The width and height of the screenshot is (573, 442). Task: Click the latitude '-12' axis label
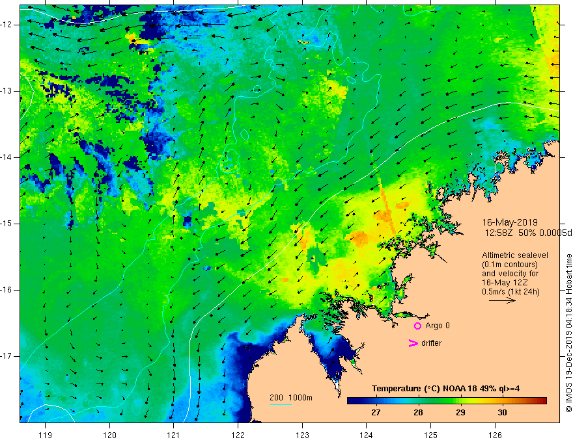tap(7, 25)
